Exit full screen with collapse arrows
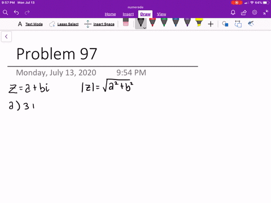 pos(265,12)
